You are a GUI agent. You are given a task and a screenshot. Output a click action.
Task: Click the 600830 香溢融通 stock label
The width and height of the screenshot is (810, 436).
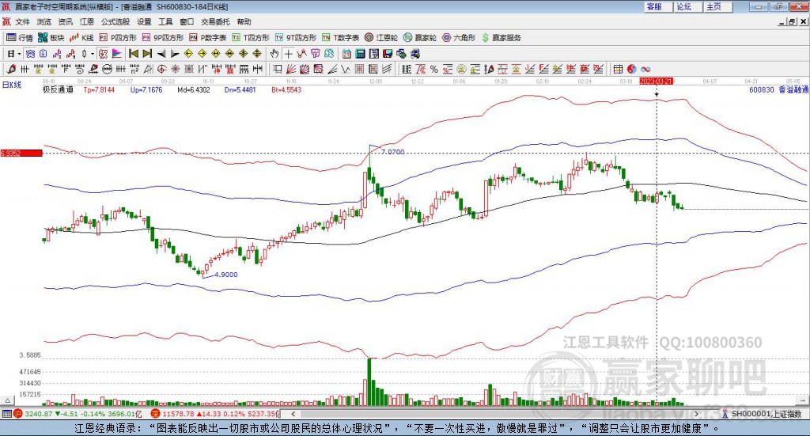pyautogui.click(x=778, y=90)
